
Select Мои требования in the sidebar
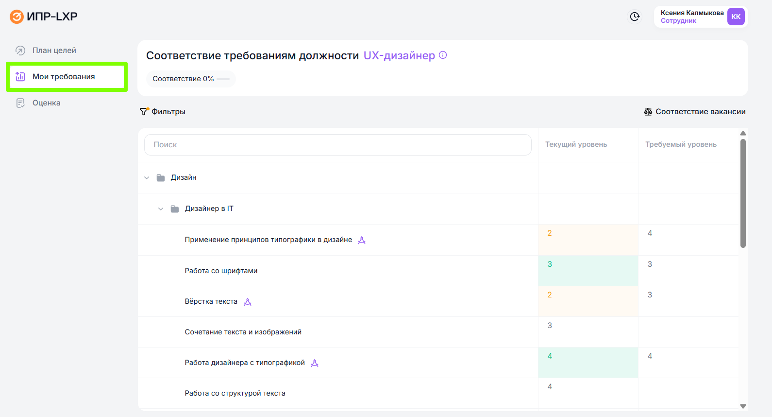[x=64, y=77]
